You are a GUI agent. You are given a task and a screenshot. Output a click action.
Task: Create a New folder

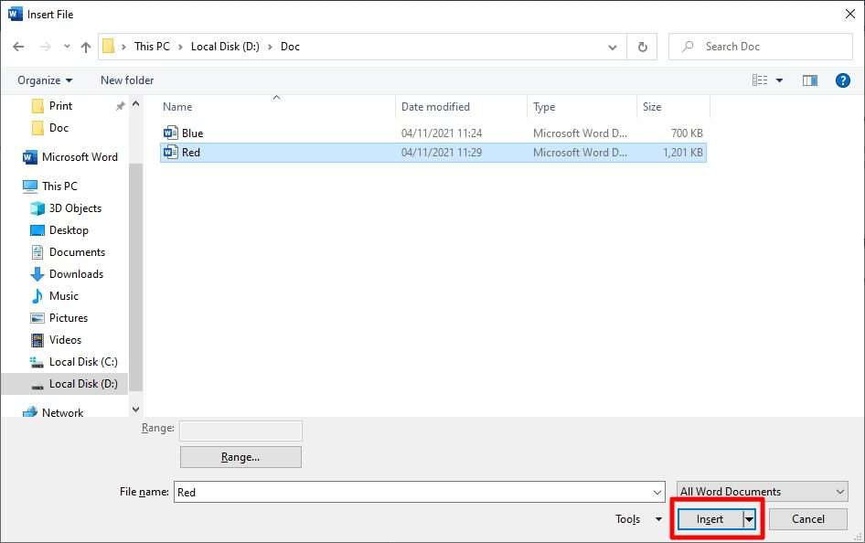(x=126, y=80)
